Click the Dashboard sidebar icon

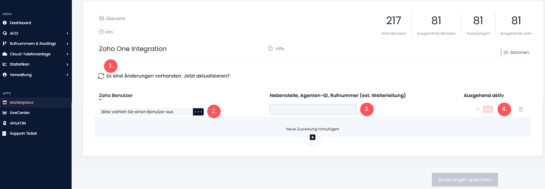click(x=5, y=23)
